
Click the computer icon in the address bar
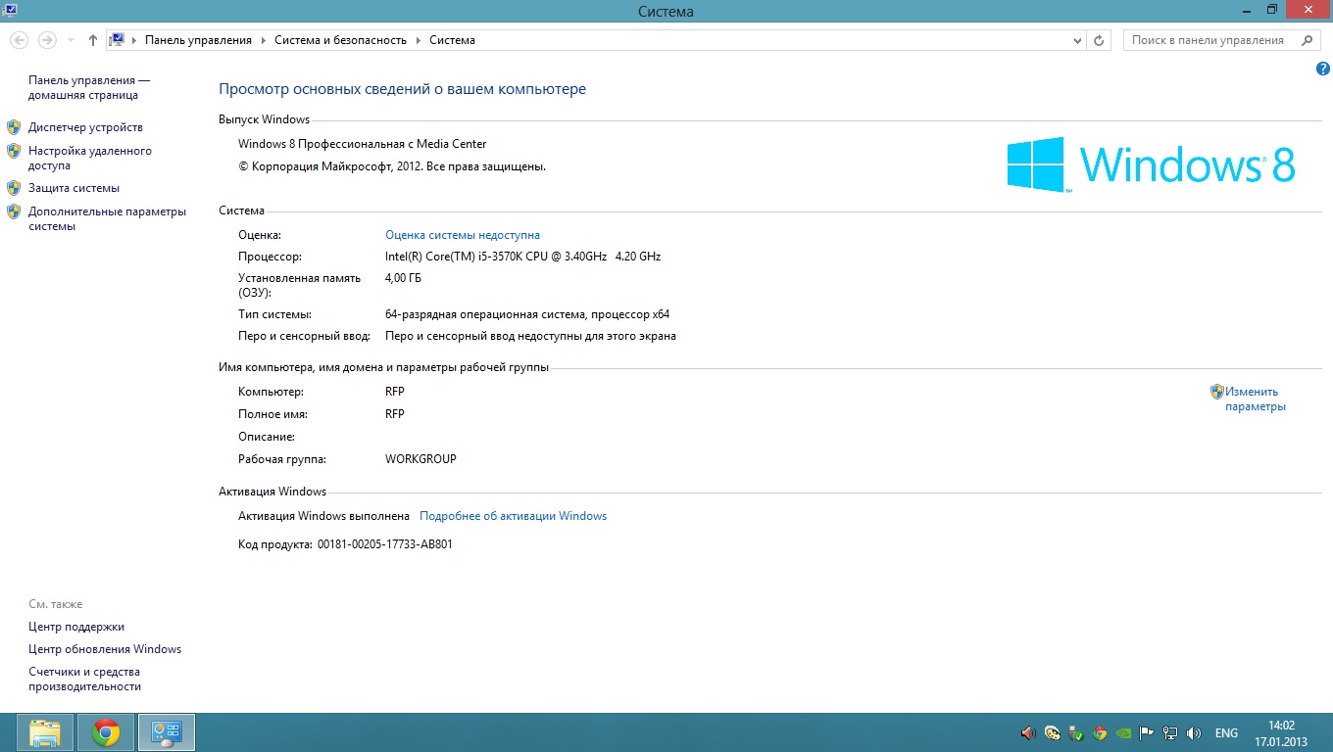[116, 40]
